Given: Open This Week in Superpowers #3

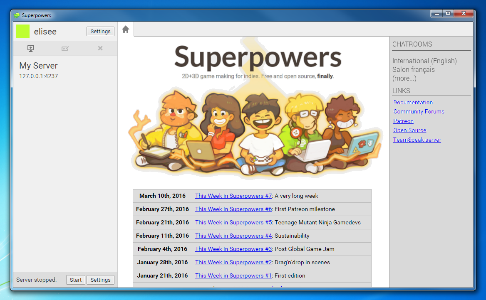Looking at the screenshot, I should [233, 249].
